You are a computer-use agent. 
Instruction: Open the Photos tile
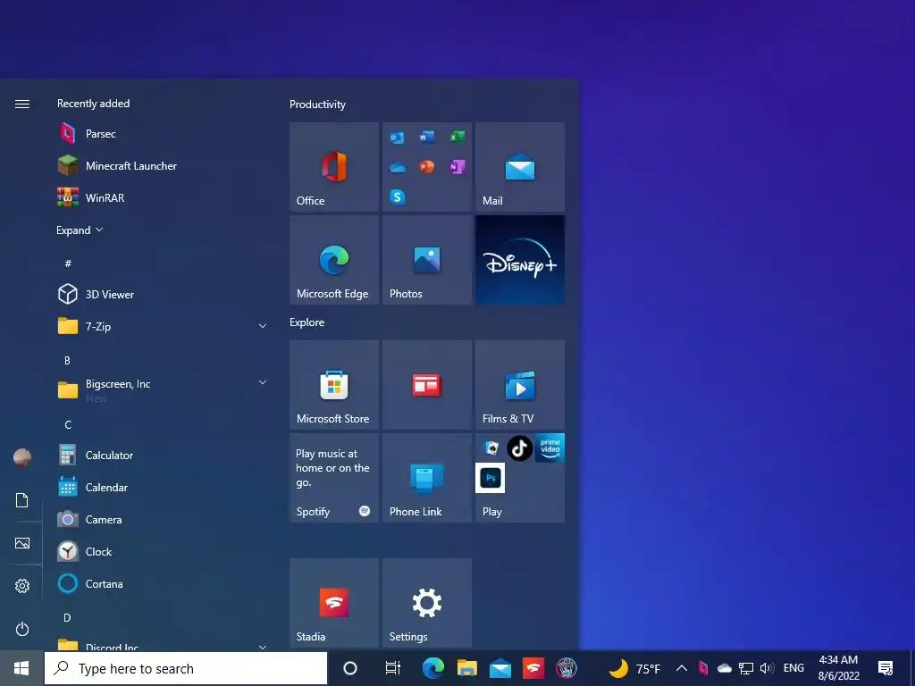(x=427, y=260)
